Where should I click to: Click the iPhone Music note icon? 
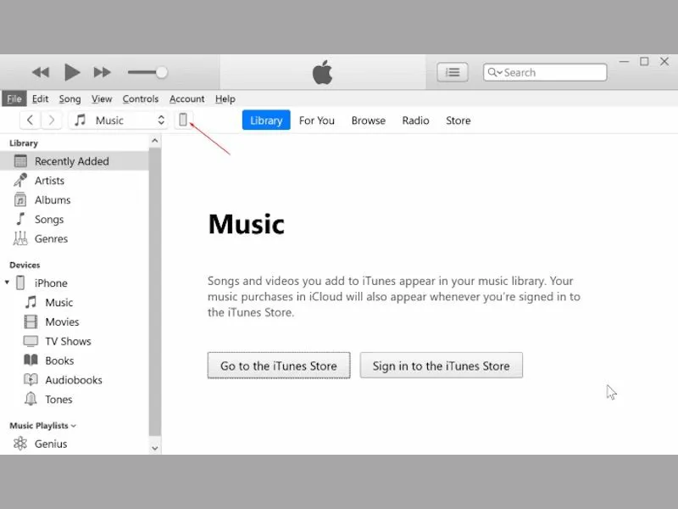[x=31, y=302]
